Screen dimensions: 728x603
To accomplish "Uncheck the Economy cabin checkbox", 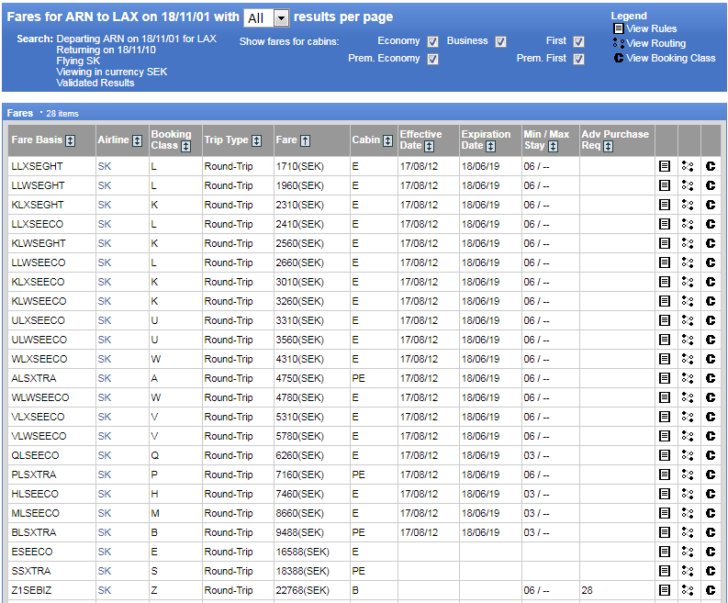I will pyautogui.click(x=432, y=41).
